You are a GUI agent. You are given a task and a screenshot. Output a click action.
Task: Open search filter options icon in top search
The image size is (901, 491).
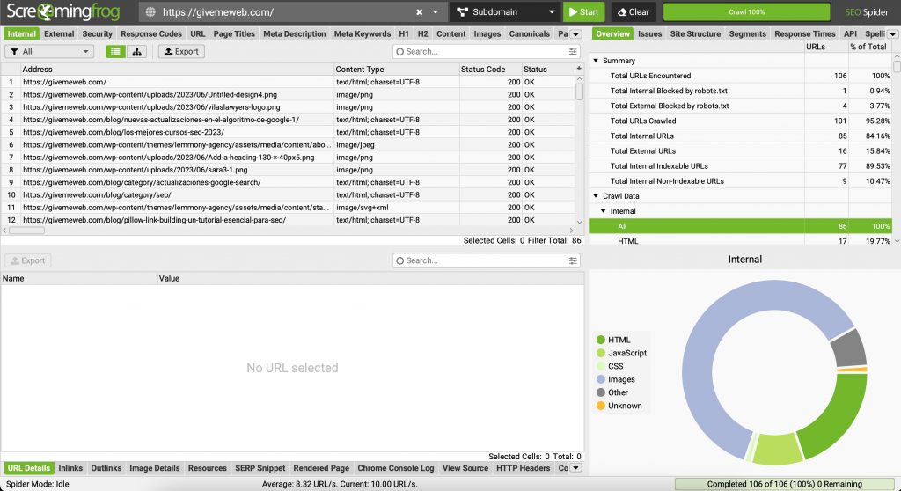[574, 52]
